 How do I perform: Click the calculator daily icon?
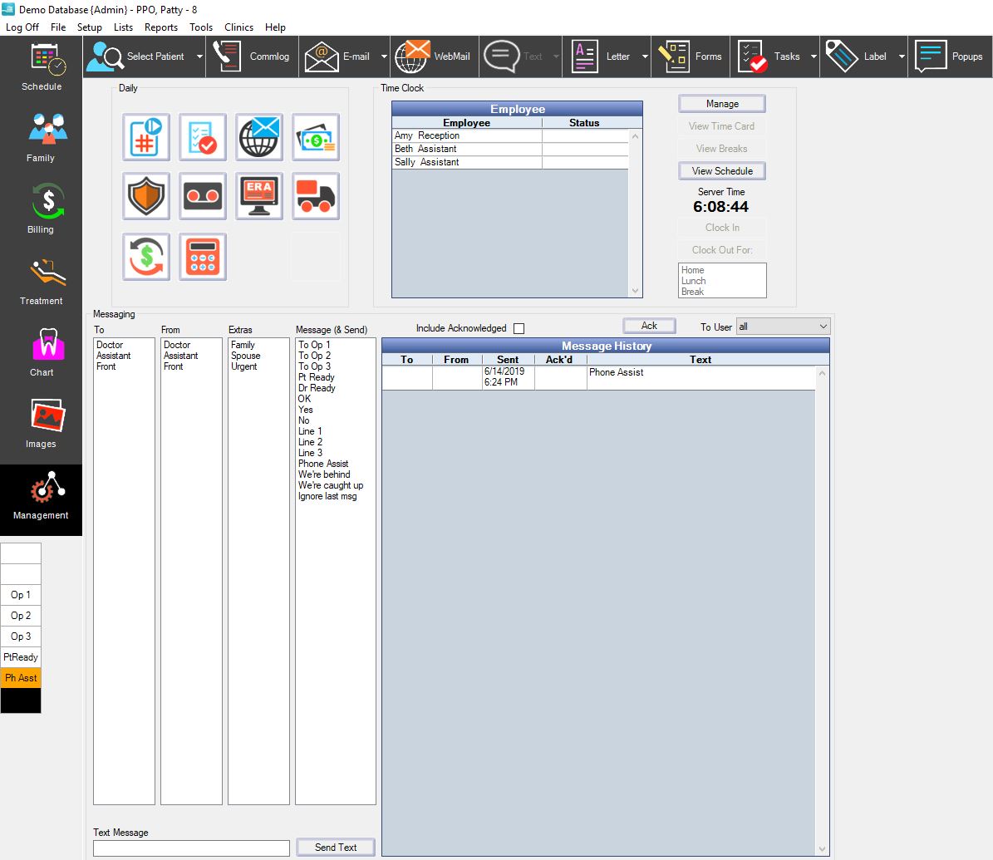pos(202,257)
